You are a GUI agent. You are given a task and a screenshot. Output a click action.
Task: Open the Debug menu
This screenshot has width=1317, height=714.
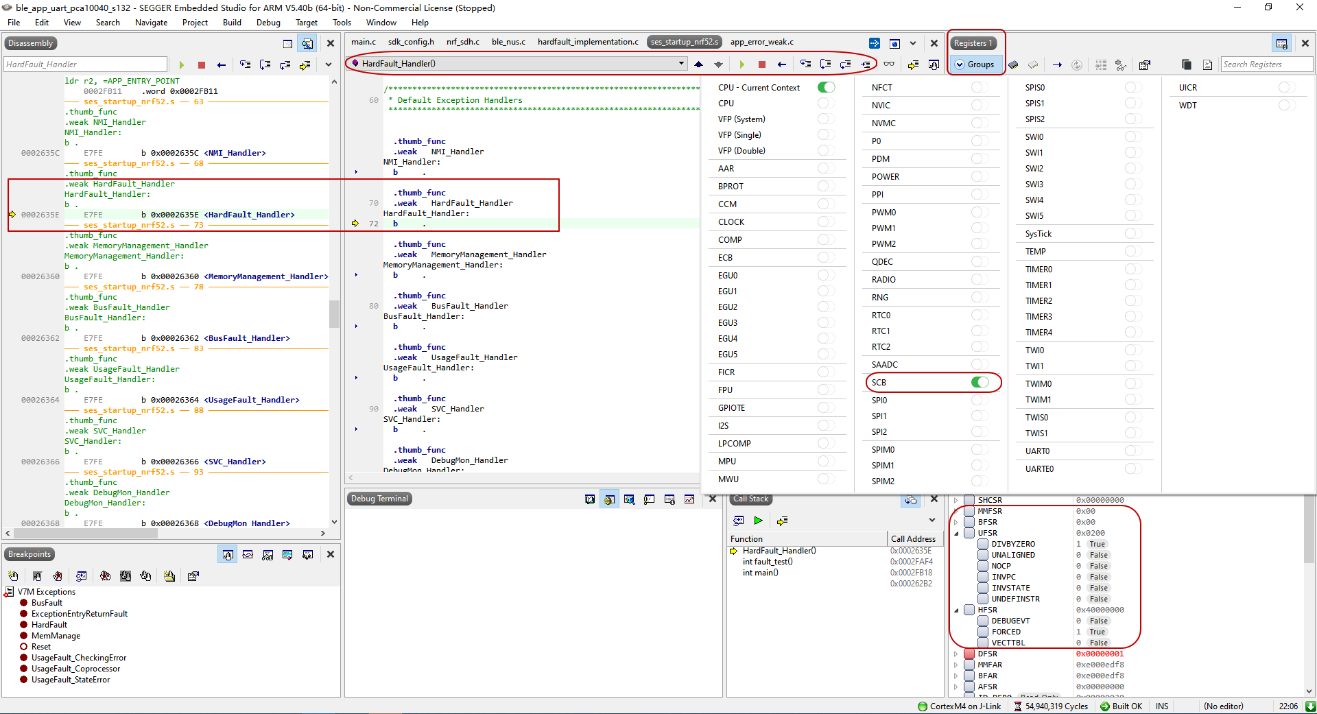pyautogui.click(x=268, y=22)
